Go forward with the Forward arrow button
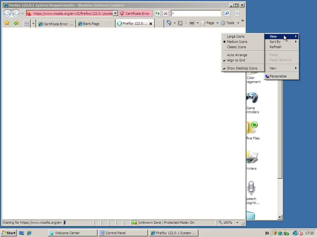This screenshot has width=317, height=237. pos(16,14)
